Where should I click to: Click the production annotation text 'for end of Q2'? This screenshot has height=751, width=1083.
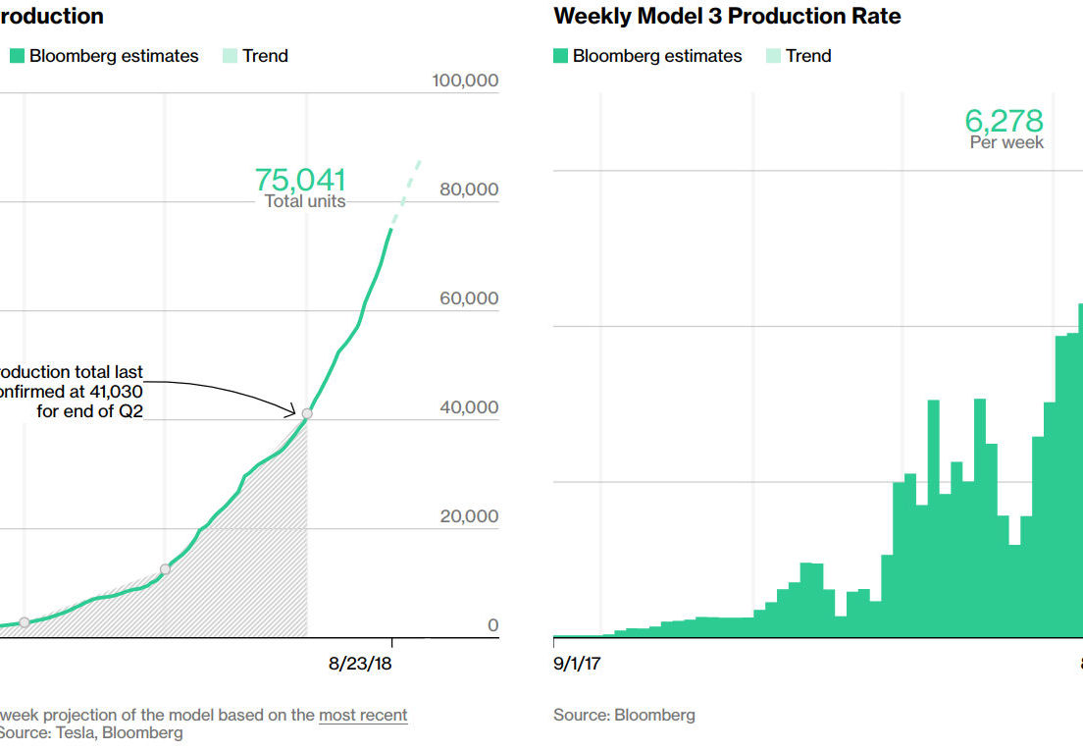coord(90,411)
